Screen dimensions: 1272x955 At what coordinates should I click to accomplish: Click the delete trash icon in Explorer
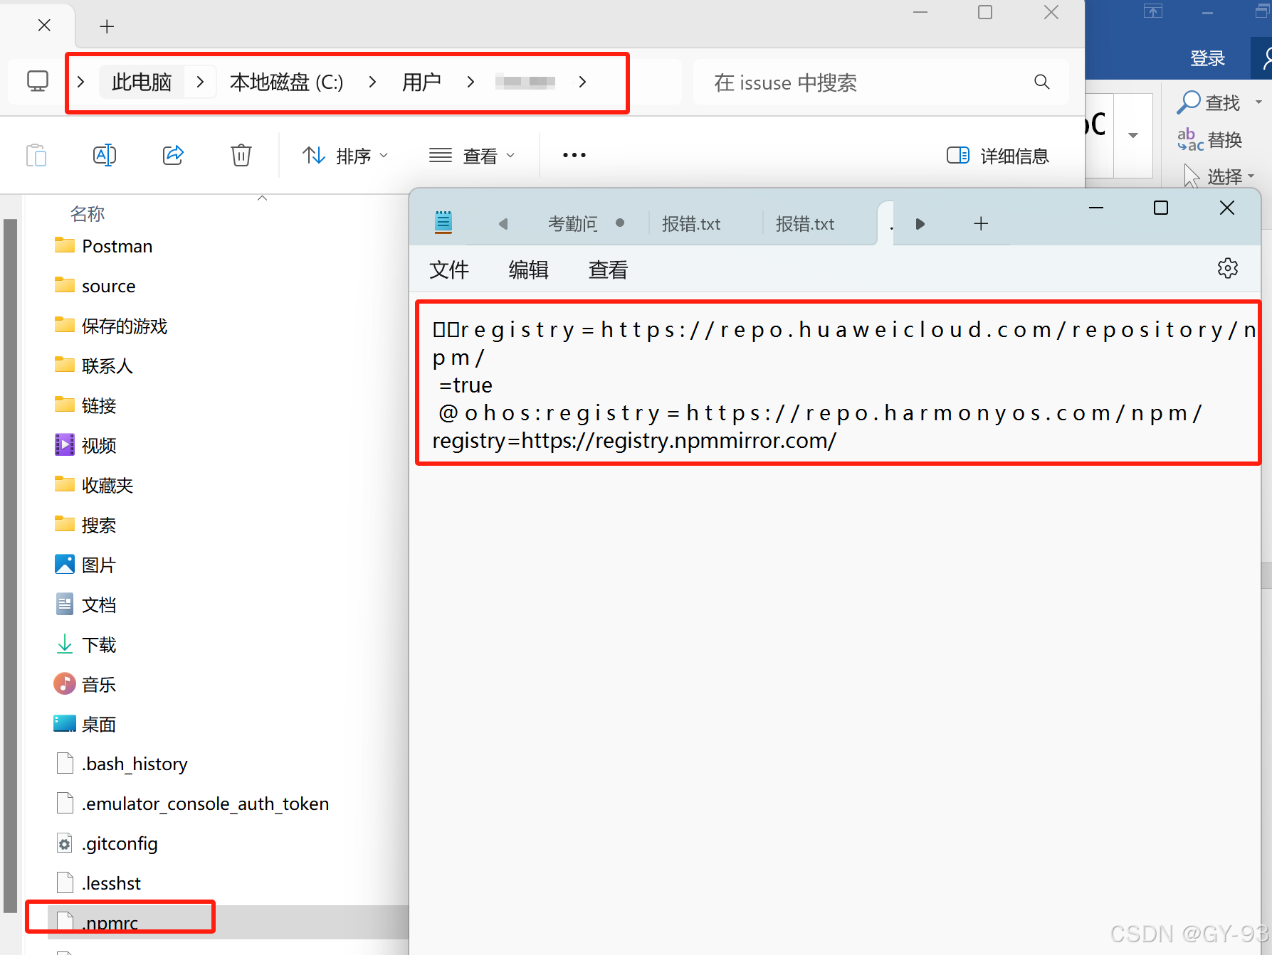(x=241, y=155)
